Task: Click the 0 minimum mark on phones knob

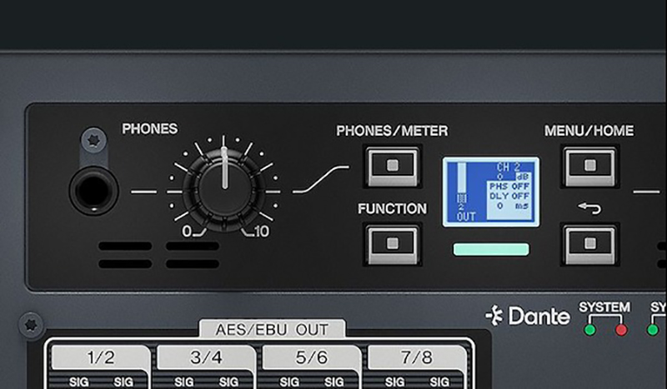Action: tap(187, 232)
